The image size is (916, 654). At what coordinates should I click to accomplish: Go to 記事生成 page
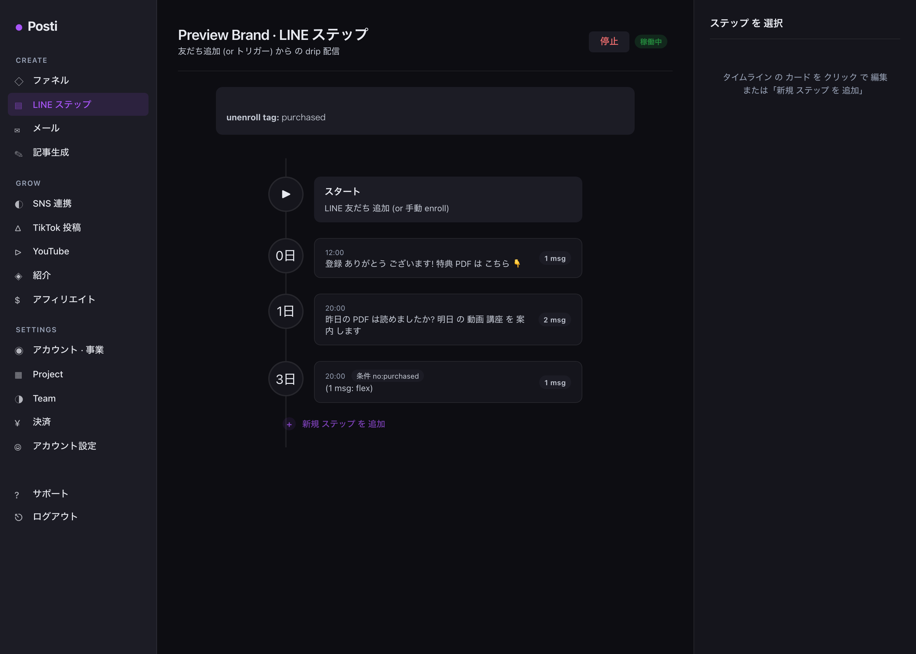pos(78,153)
